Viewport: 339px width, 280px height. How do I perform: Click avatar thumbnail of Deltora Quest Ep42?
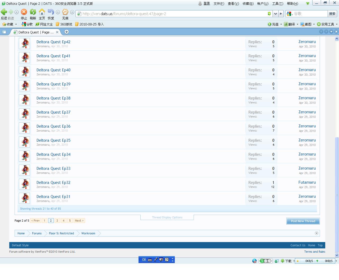point(24,44)
